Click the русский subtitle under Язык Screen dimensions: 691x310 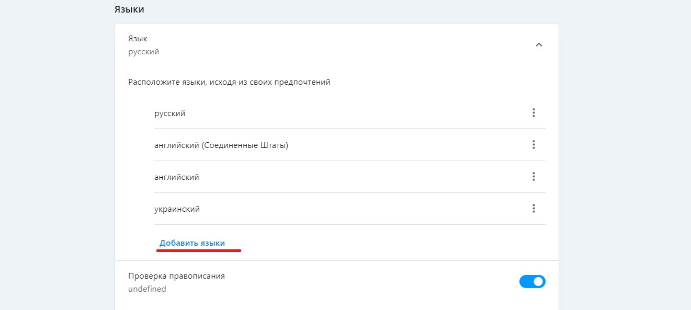click(x=143, y=52)
